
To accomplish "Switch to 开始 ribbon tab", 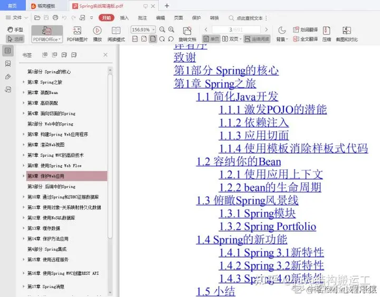I will point(107,18).
